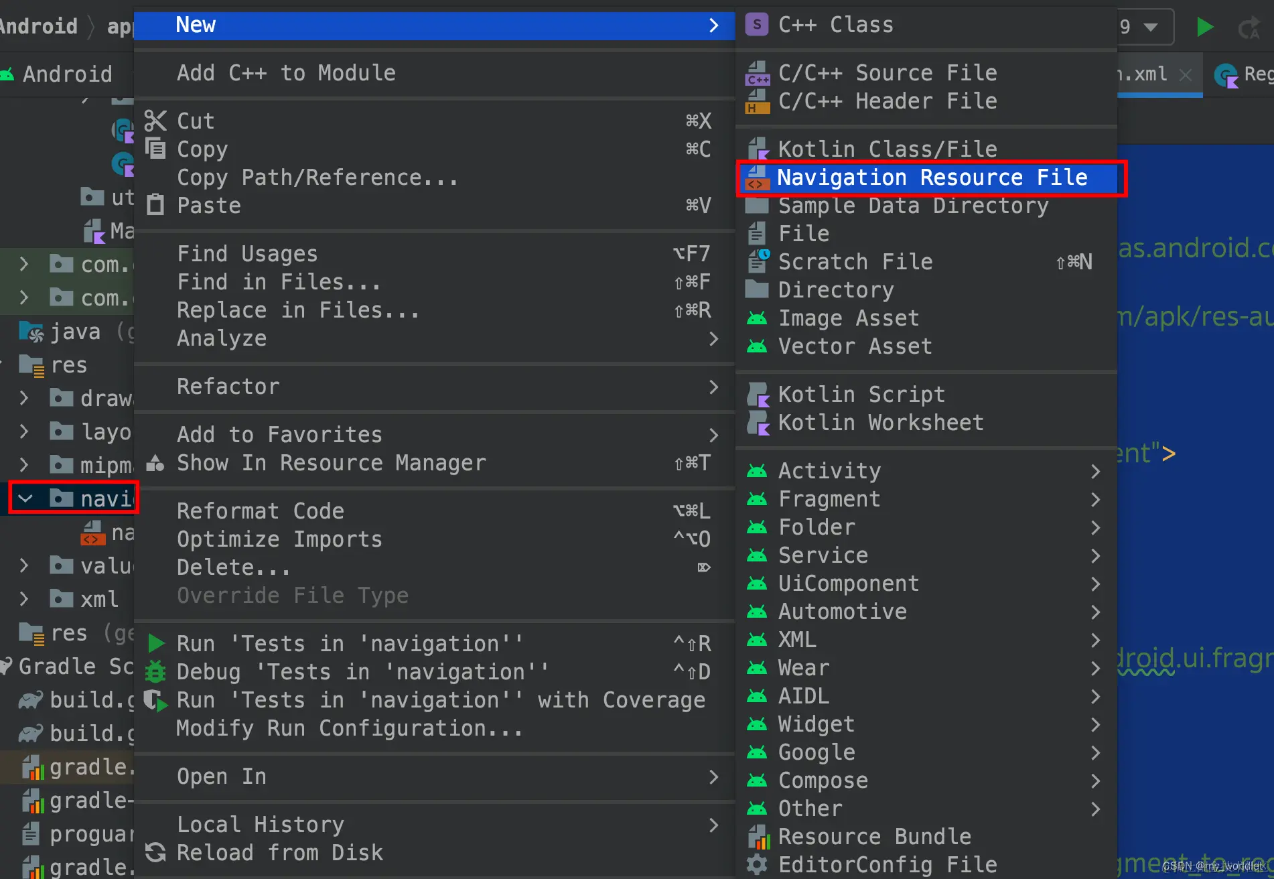The height and width of the screenshot is (879, 1274).
Task: Click the EditorConfig File gear icon
Action: (x=757, y=865)
